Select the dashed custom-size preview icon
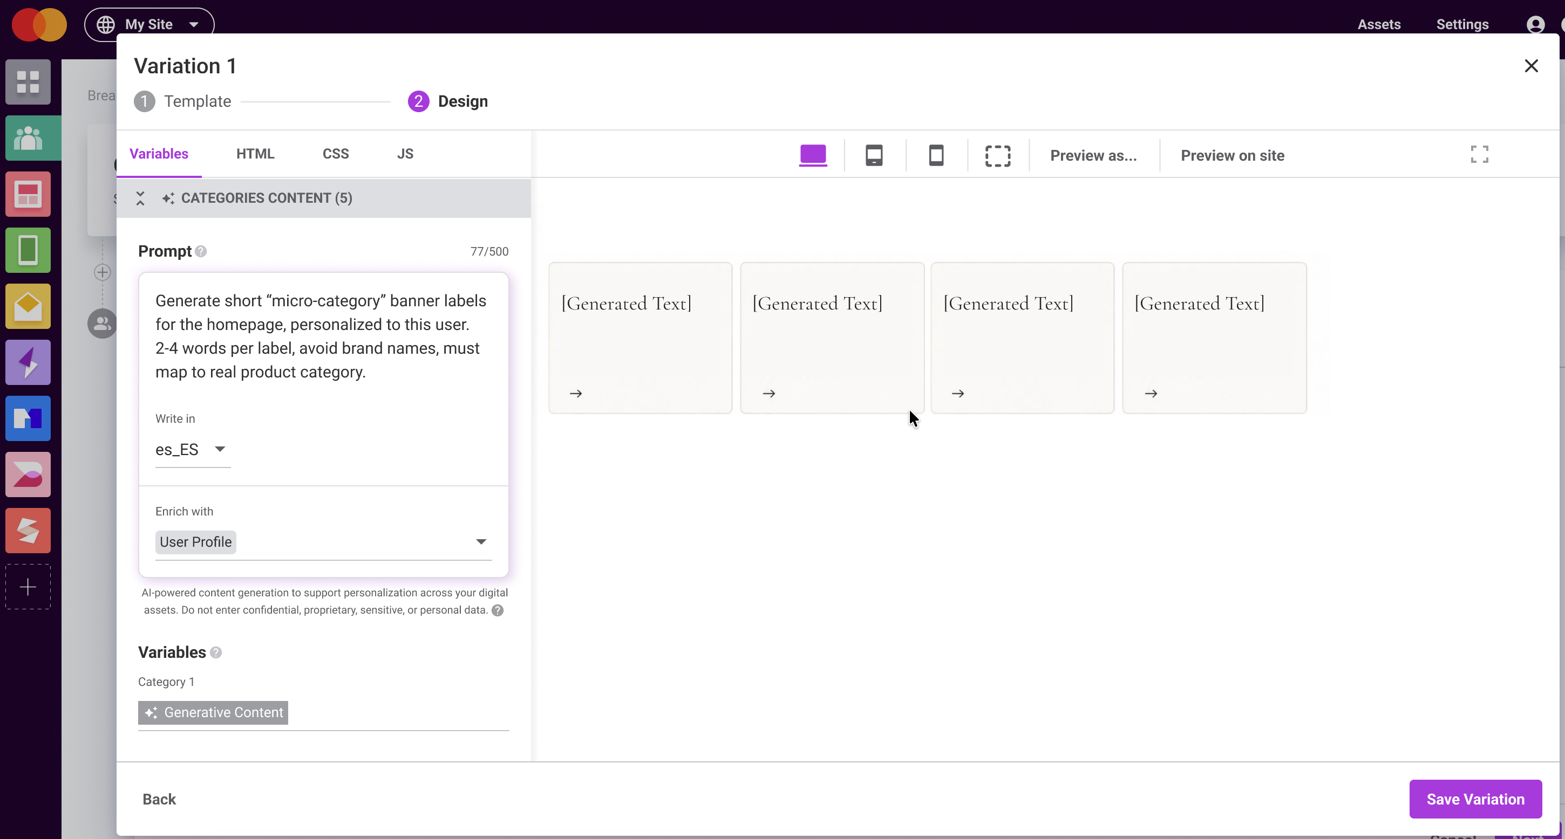 (x=998, y=155)
